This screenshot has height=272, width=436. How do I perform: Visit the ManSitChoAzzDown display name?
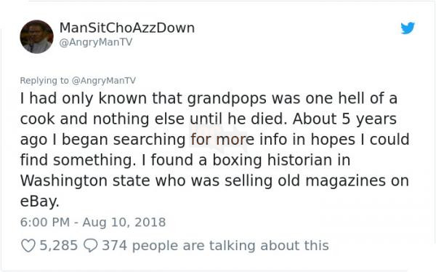click(x=127, y=28)
